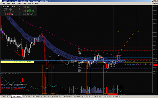The image size is (158, 98).
Task: Switch to the AUDNZD,M1 chart tab
Action: (x=27, y=96)
